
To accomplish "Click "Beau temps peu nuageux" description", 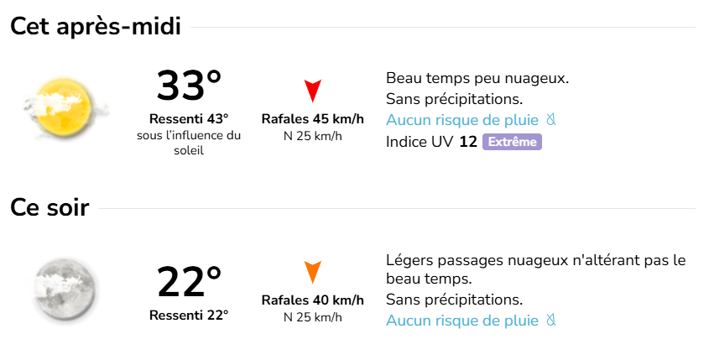I will pos(477,79).
